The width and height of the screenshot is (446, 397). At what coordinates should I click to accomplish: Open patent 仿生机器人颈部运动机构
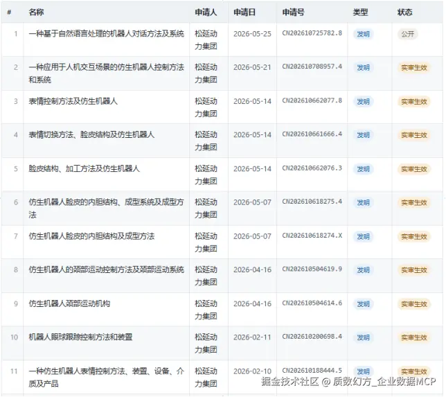(x=69, y=303)
